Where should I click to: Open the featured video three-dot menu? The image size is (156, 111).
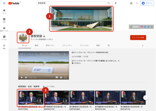click(64, 54)
